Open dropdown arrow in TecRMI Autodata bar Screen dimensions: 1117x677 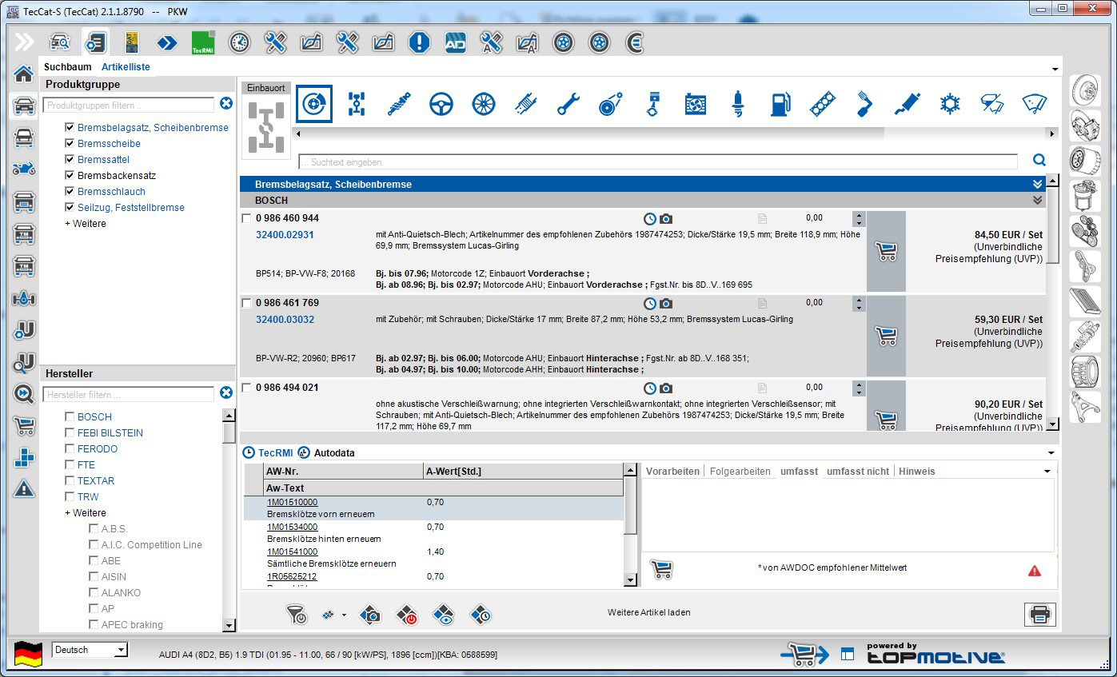tap(1051, 453)
